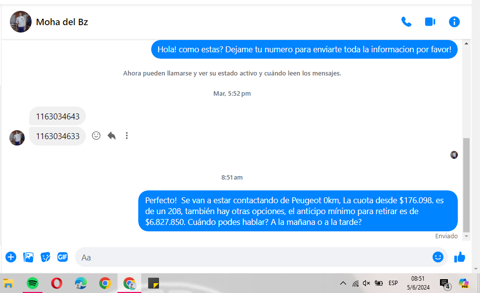Toggle the muted volume icon in the tray
The image size is (480, 293).
366,283
